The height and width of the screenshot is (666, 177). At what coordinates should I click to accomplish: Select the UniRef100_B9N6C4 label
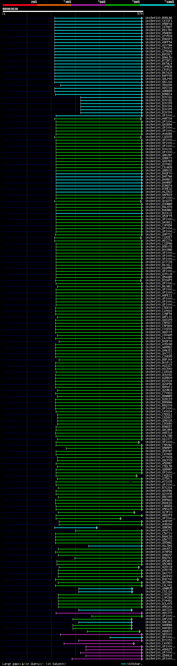point(159,94)
